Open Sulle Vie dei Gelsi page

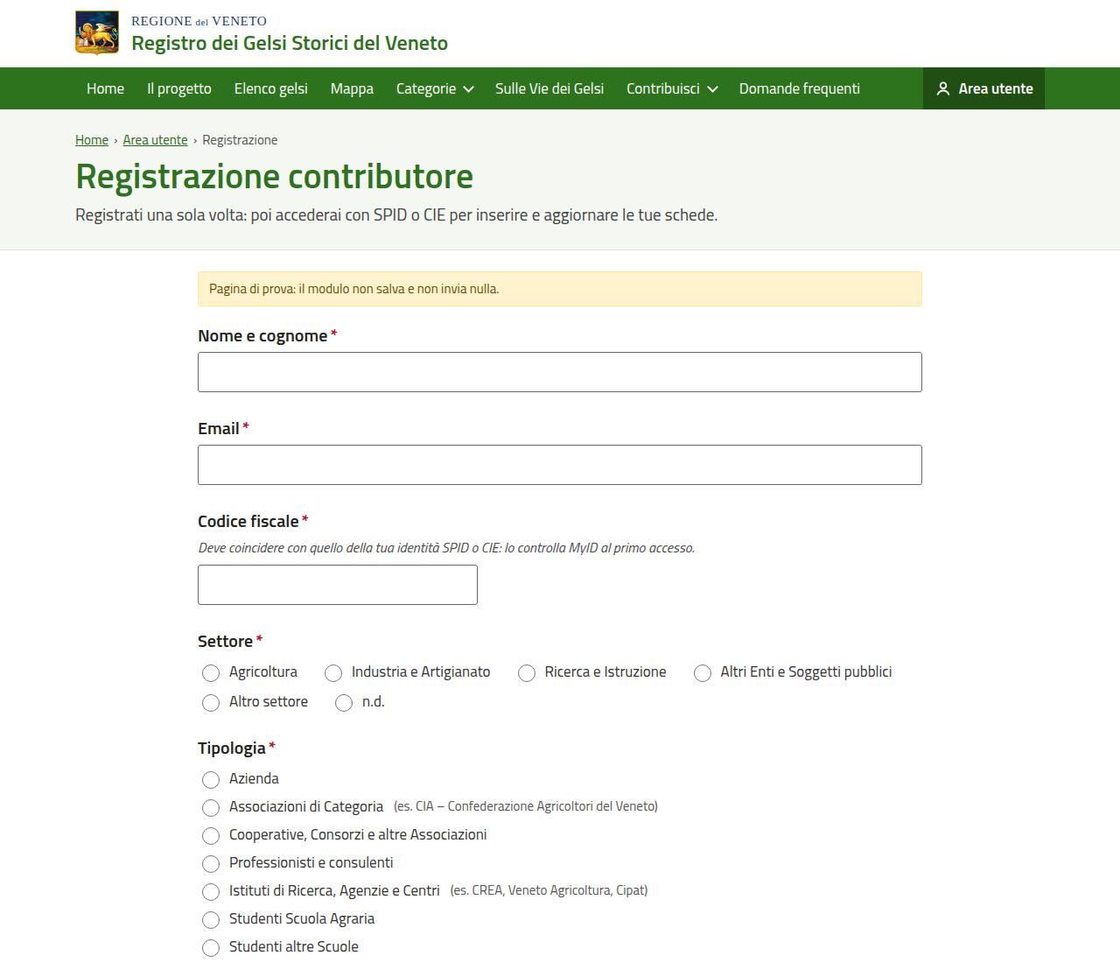click(x=549, y=88)
